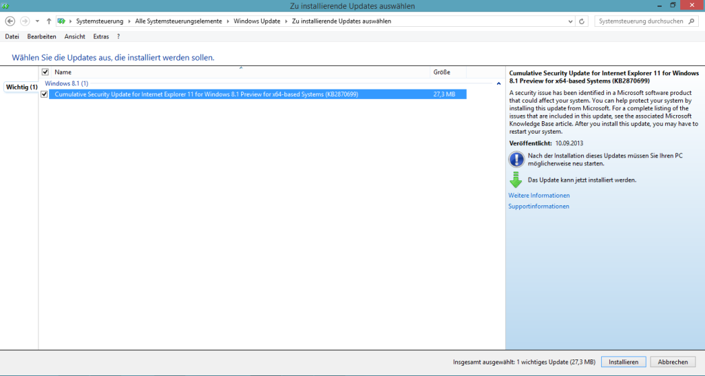Collapse the Windows 8.1 group chevron
Screen dimensions: 705x376
click(498, 83)
